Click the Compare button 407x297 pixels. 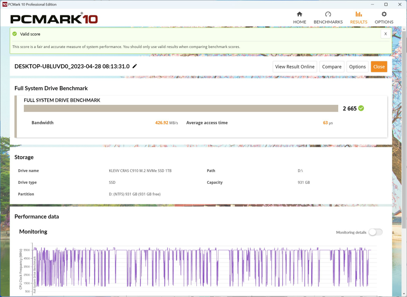tap(332, 67)
